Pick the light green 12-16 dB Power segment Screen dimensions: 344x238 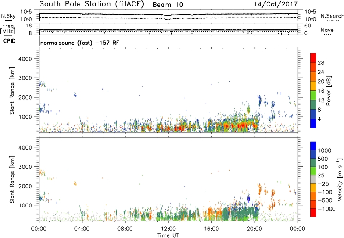pos(313,95)
